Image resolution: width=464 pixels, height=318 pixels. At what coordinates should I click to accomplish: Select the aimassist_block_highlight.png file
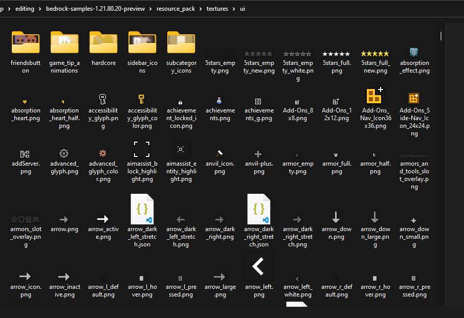142,149
